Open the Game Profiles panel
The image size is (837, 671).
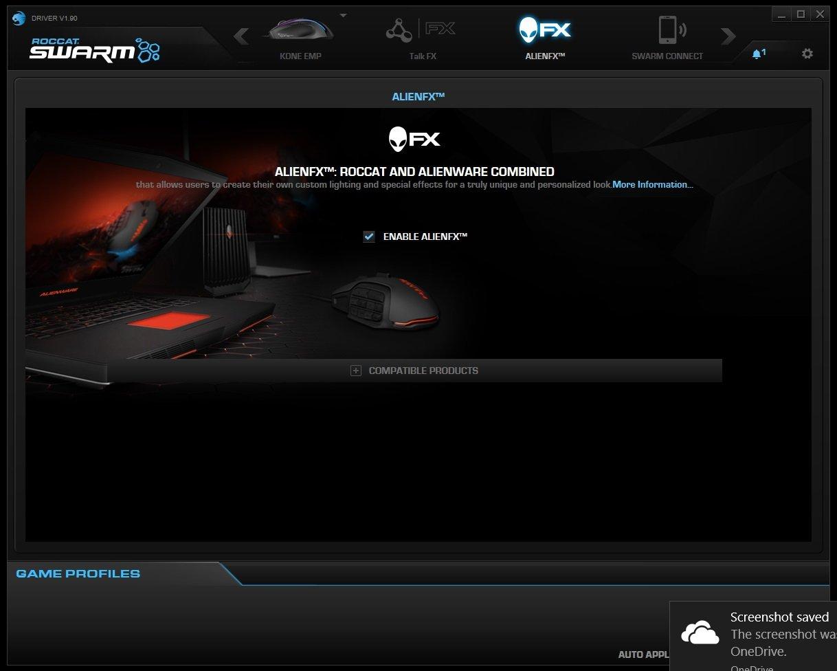[78, 573]
